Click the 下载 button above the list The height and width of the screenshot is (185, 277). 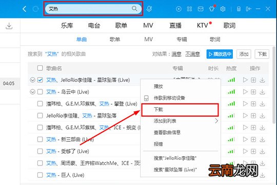point(262,54)
